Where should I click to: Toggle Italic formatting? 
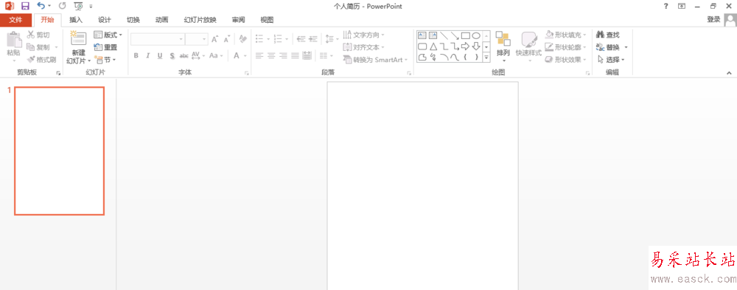[x=147, y=55]
